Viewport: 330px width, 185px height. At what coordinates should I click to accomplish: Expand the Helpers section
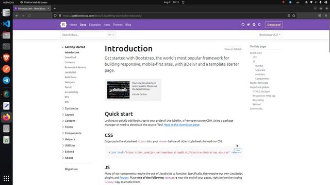point(69,139)
